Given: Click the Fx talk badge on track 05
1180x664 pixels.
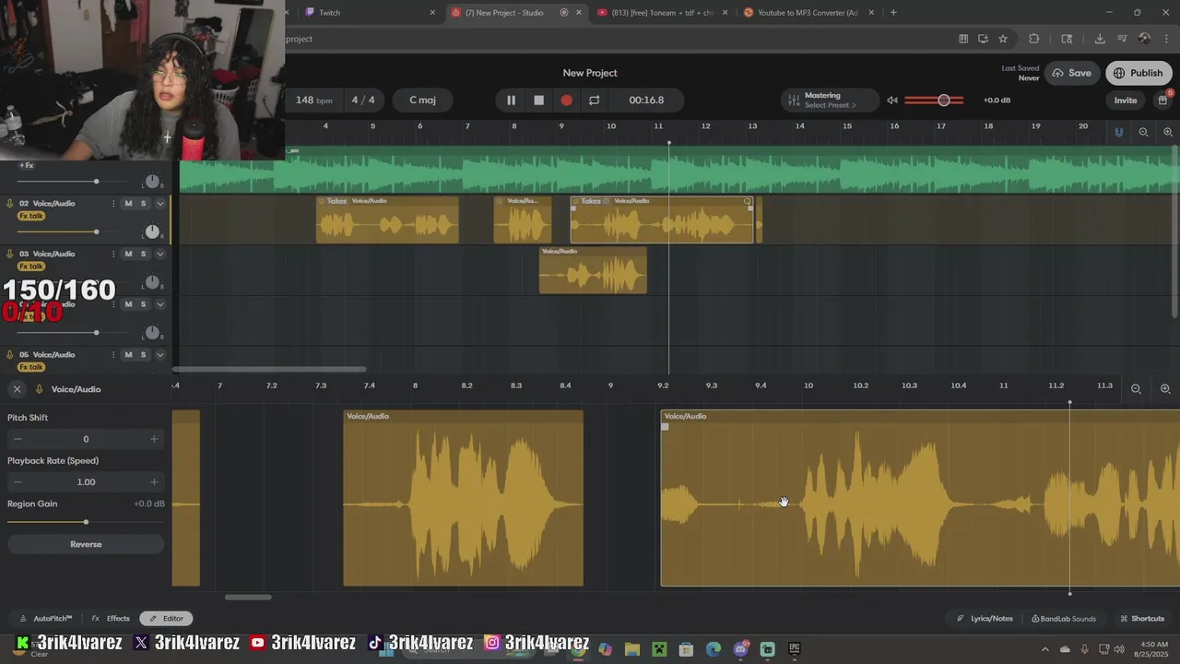Looking at the screenshot, I should click(31, 367).
